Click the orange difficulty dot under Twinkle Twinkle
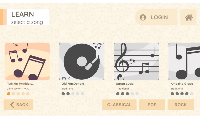This screenshot has width=200, height=120. [x=9, y=94]
